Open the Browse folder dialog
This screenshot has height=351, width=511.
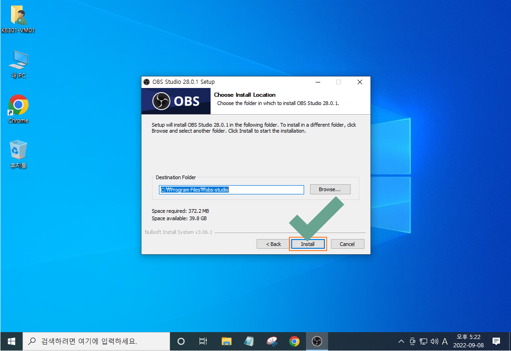coord(330,189)
